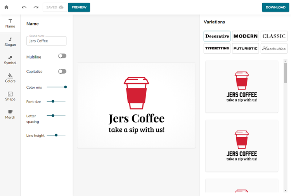This screenshot has height=196, width=291.
Task: Click the Name panel heading
Action: (33, 24)
